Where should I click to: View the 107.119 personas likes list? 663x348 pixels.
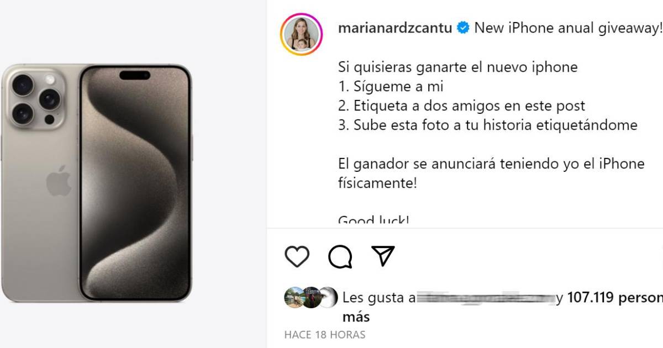pos(615,298)
